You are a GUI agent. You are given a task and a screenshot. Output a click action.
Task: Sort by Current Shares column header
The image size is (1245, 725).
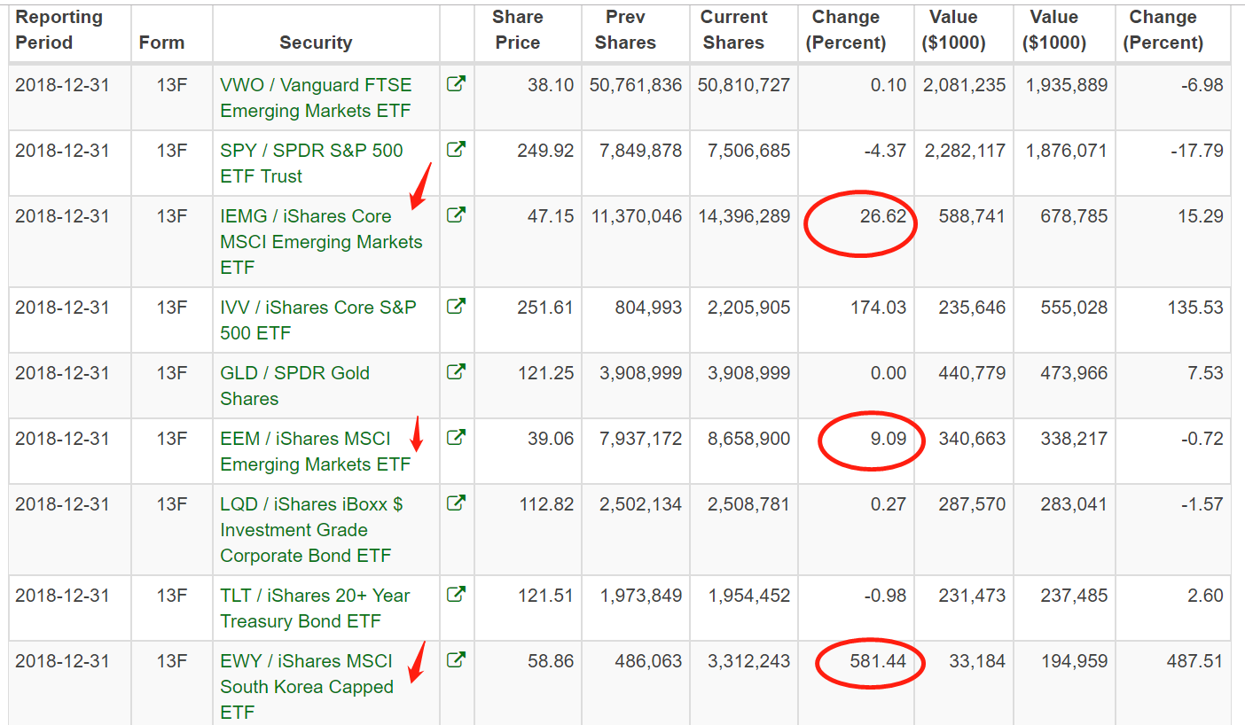click(x=733, y=30)
